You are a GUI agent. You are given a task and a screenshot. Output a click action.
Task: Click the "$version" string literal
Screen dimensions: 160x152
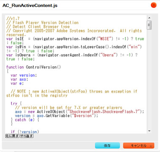click(x=83, y=116)
